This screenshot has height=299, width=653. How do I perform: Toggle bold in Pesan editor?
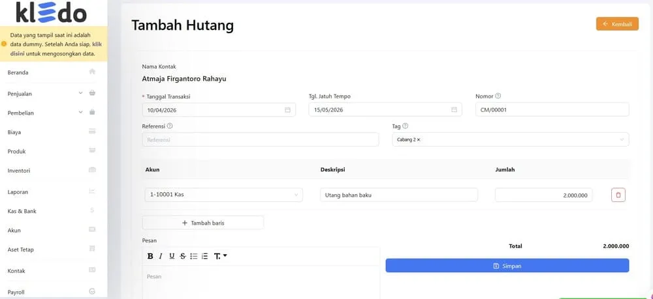click(x=150, y=256)
